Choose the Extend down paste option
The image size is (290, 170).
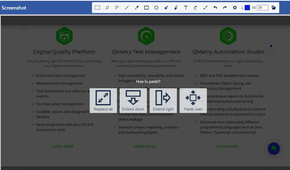click(133, 100)
